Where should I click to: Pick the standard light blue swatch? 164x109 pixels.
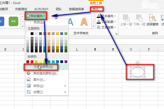tap(53, 62)
